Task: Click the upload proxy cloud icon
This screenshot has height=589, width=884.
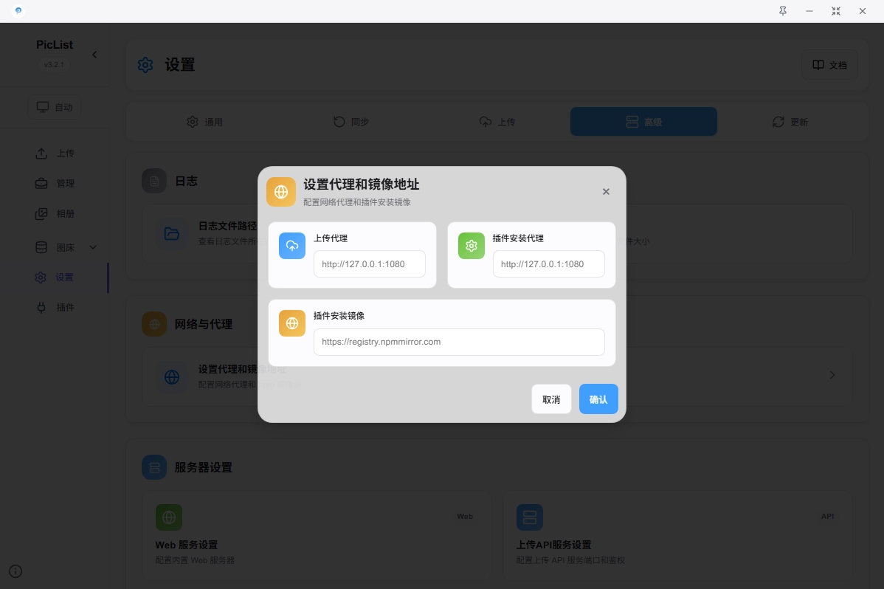Action: (292, 246)
